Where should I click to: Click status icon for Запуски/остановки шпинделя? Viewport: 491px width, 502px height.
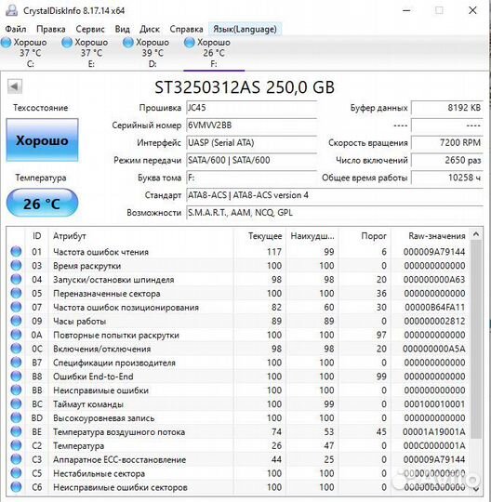16,280
